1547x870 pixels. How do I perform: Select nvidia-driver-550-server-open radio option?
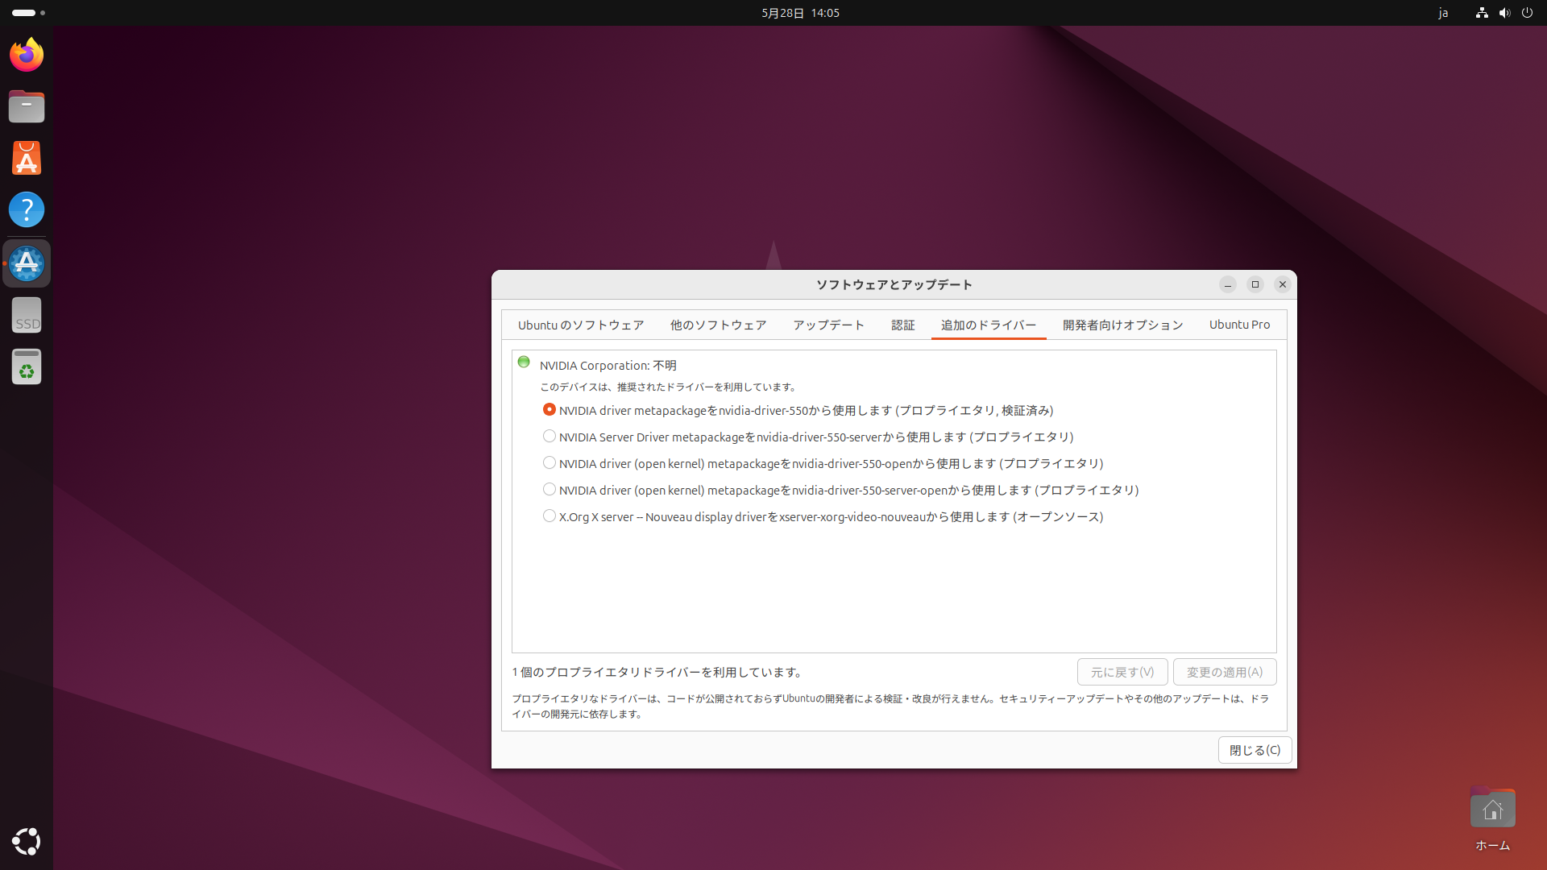[550, 490]
